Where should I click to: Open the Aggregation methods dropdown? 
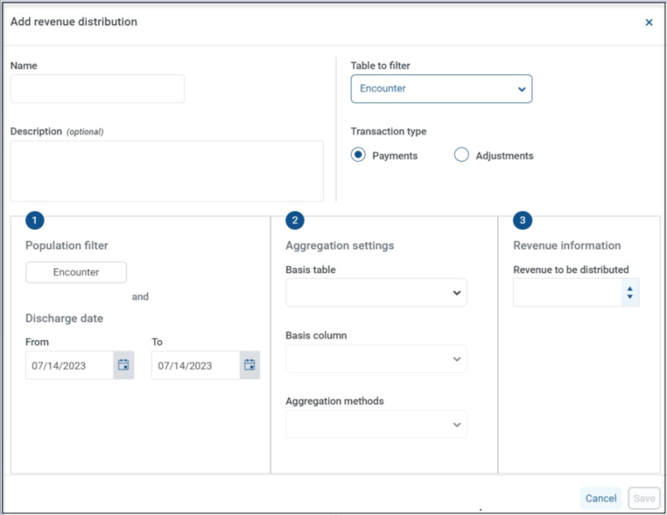coord(376,424)
